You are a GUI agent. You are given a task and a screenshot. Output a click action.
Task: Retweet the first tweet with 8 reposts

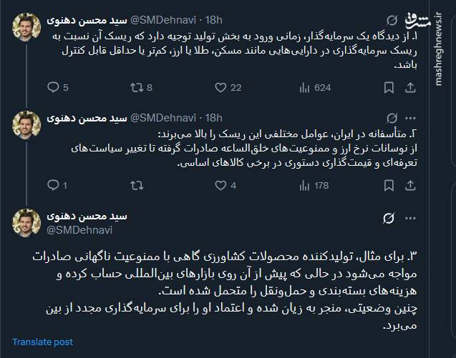pos(135,88)
